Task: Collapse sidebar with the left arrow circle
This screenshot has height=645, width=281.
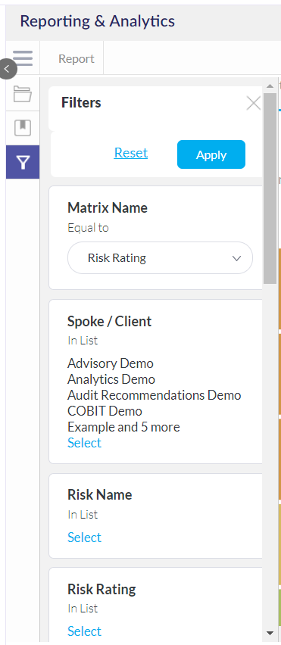Action: click(7, 69)
